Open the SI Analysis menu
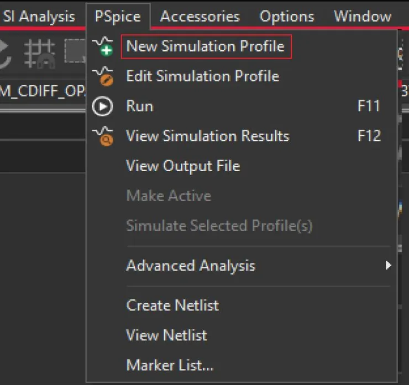Screen dimensions: 409x385 click(39, 17)
